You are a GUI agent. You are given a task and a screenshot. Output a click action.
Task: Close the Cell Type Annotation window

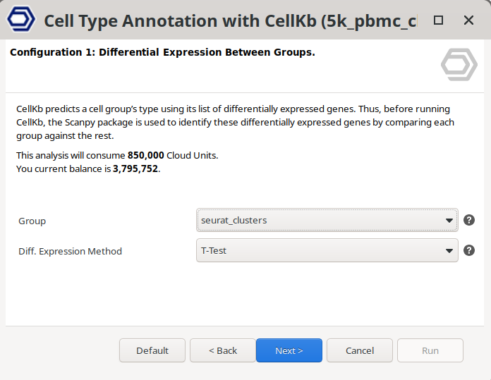tap(468, 20)
